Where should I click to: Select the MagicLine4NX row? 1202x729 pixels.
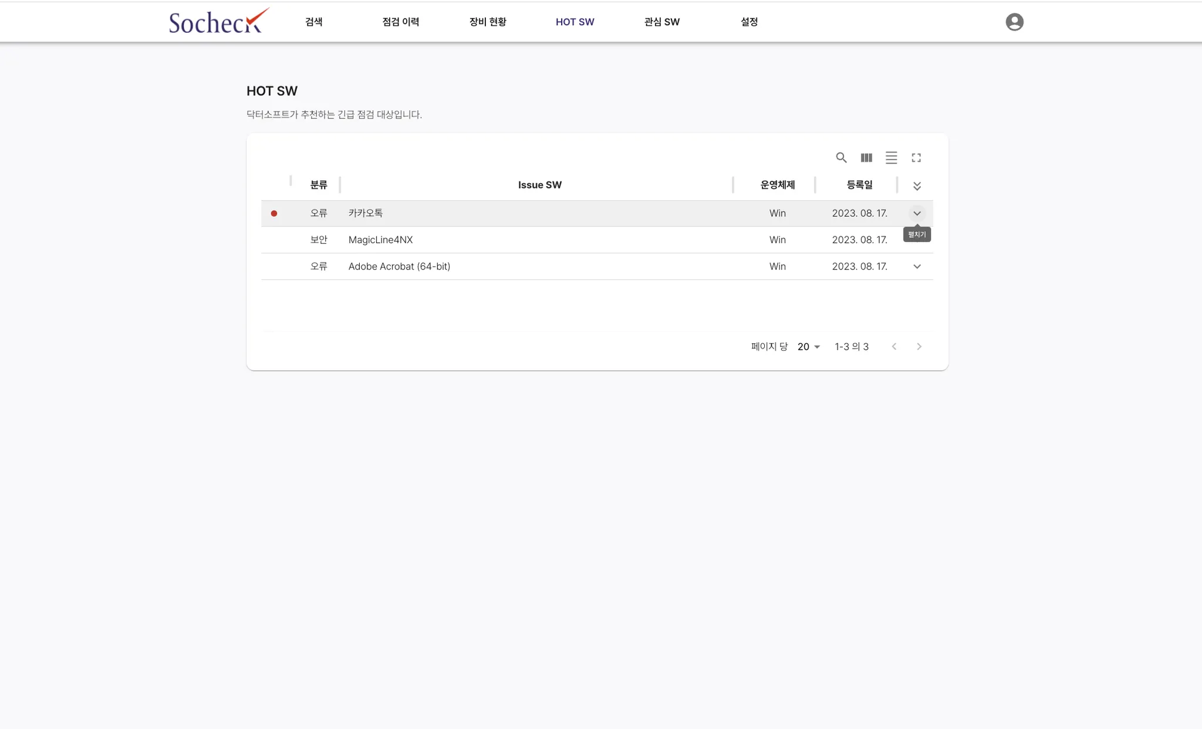tap(380, 239)
